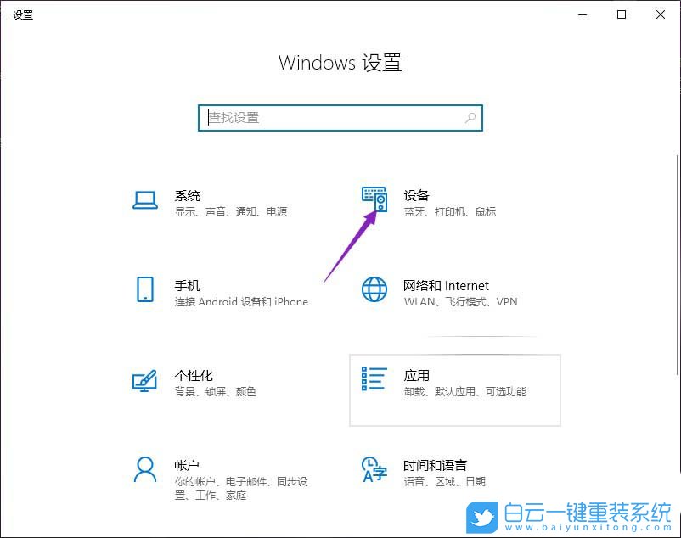Click the 设置 label in the title bar
The image size is (681, 538).
(x=23, y=14)
